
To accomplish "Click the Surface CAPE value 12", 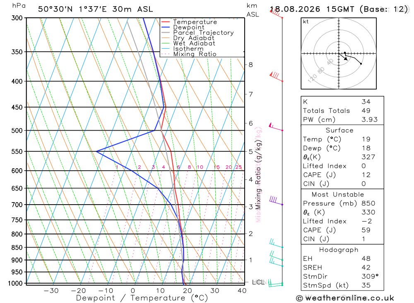I will (366, 174).
